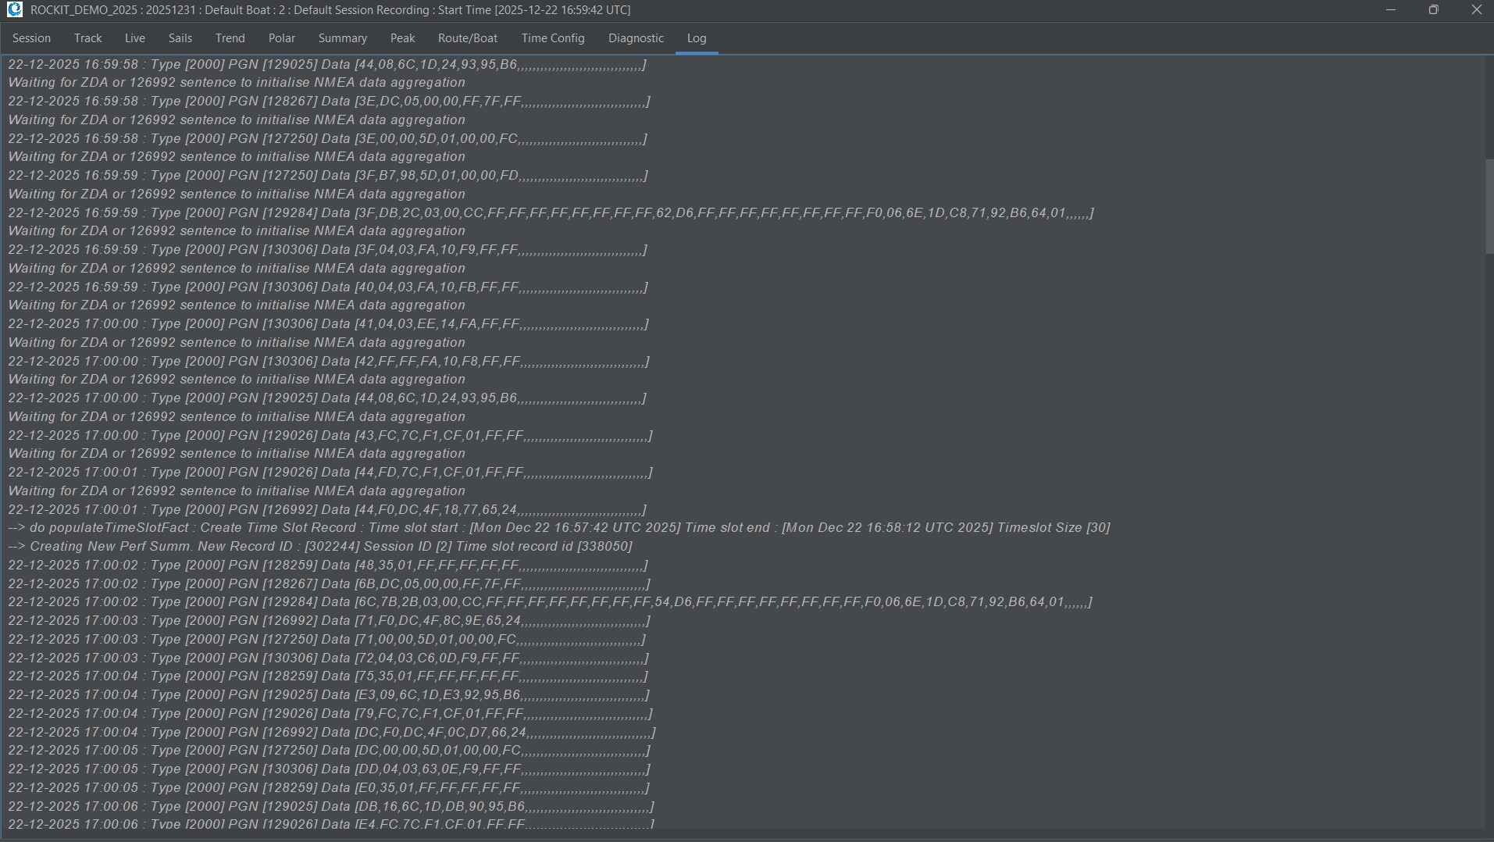The height and width of the screenshot is (842, 1494).
Task: Show the Summary tab
Action: tap(342, 38)
